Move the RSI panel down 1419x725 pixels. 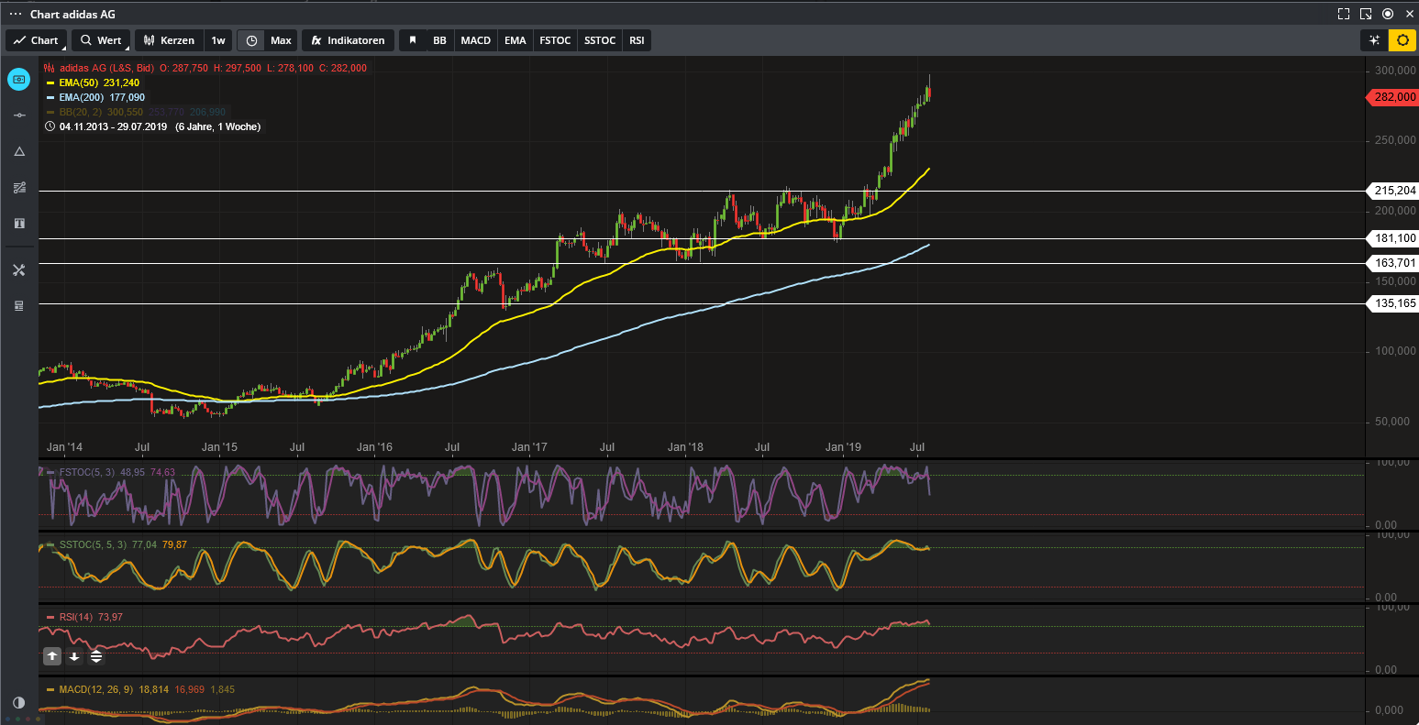pyautogui.click(x=74, y=656)
